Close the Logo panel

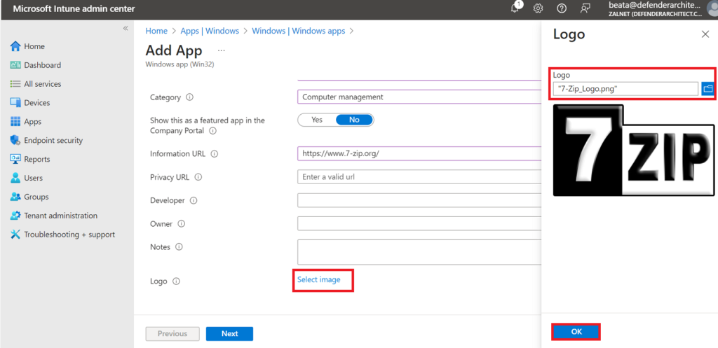(x=705, y=34)
